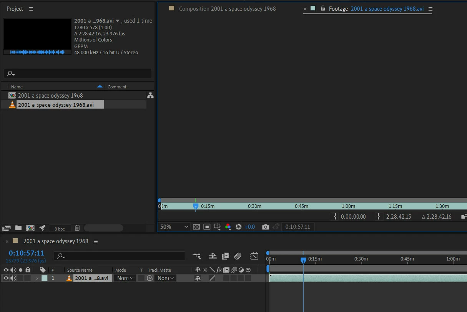
Task: Click the timeline current time indicator marker
Action: [x=303, y=260]
